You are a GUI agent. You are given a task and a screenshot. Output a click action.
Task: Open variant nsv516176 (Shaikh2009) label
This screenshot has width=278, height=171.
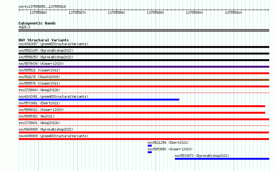click(x=39, y=77)
